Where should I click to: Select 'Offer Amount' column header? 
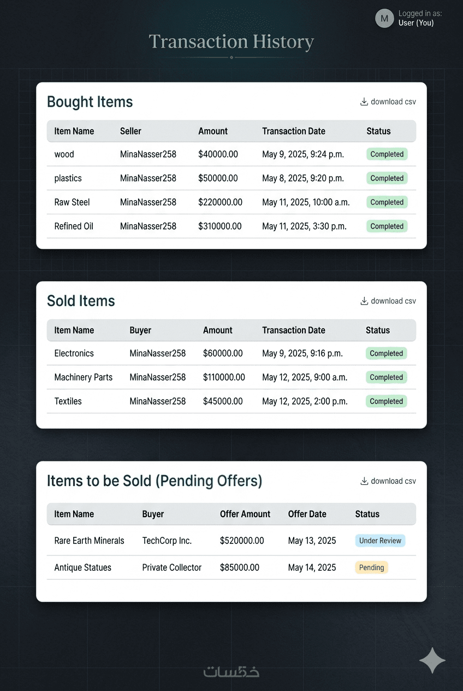point(245,514)
